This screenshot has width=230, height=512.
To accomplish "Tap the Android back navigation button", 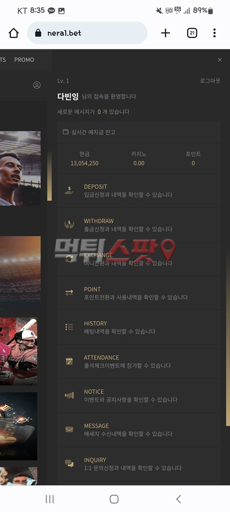I will click(178, 499).
